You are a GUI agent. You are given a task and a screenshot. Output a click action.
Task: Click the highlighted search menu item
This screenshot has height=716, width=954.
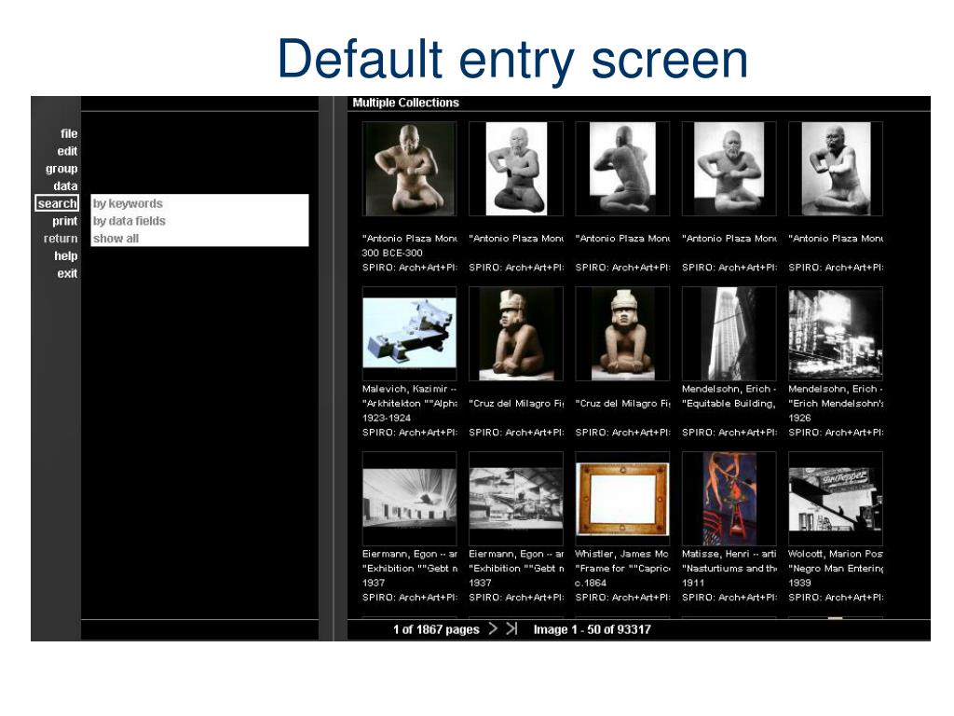click(x=57, y=203)
